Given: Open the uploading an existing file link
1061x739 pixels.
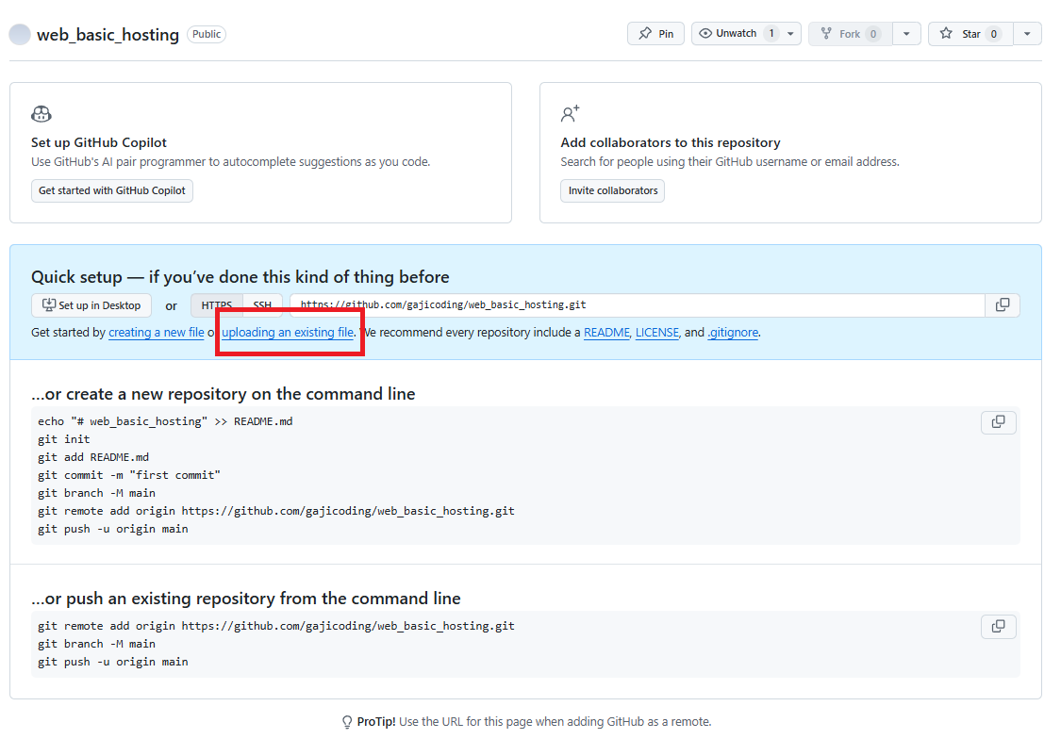Looking at the screenshot, I should [x=288, y=333].
